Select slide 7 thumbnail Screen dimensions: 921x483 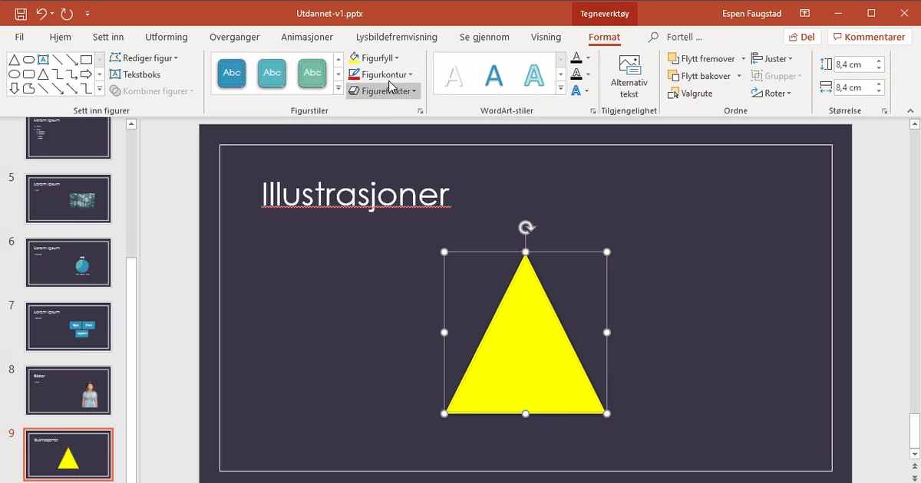click(68, 327)
